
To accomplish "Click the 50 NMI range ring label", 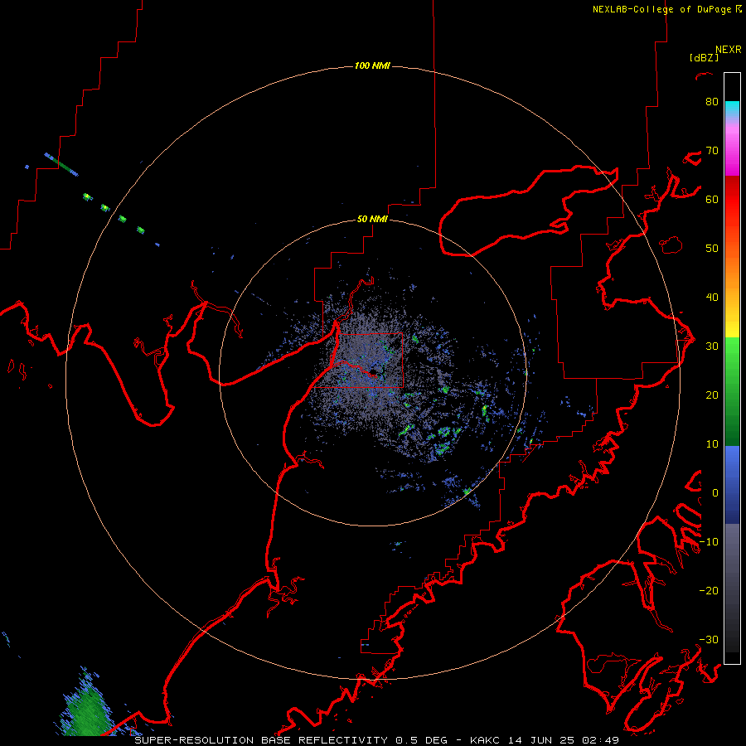I will click(x=372, y=219).
